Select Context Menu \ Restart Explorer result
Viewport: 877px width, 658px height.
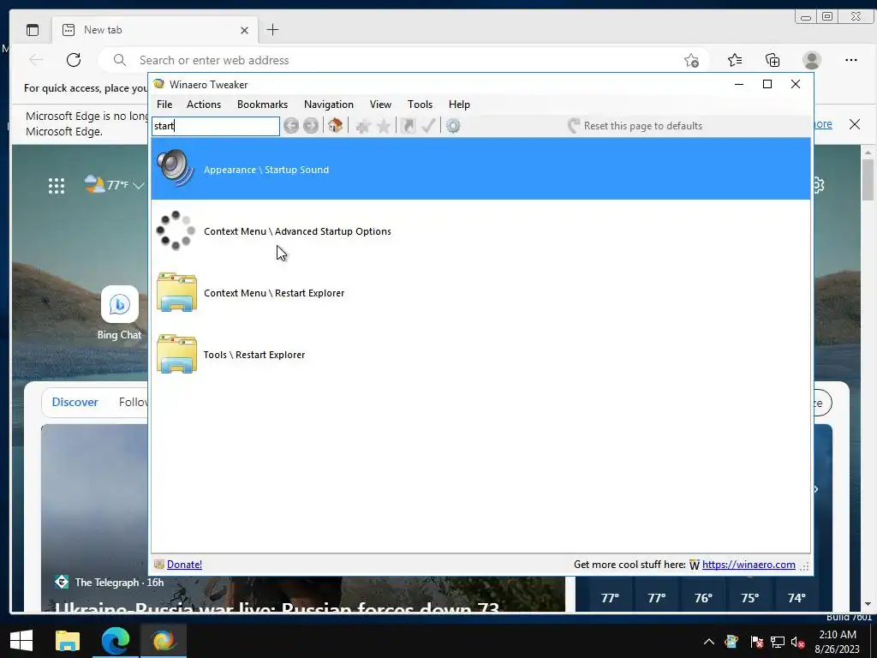(480, 292)
